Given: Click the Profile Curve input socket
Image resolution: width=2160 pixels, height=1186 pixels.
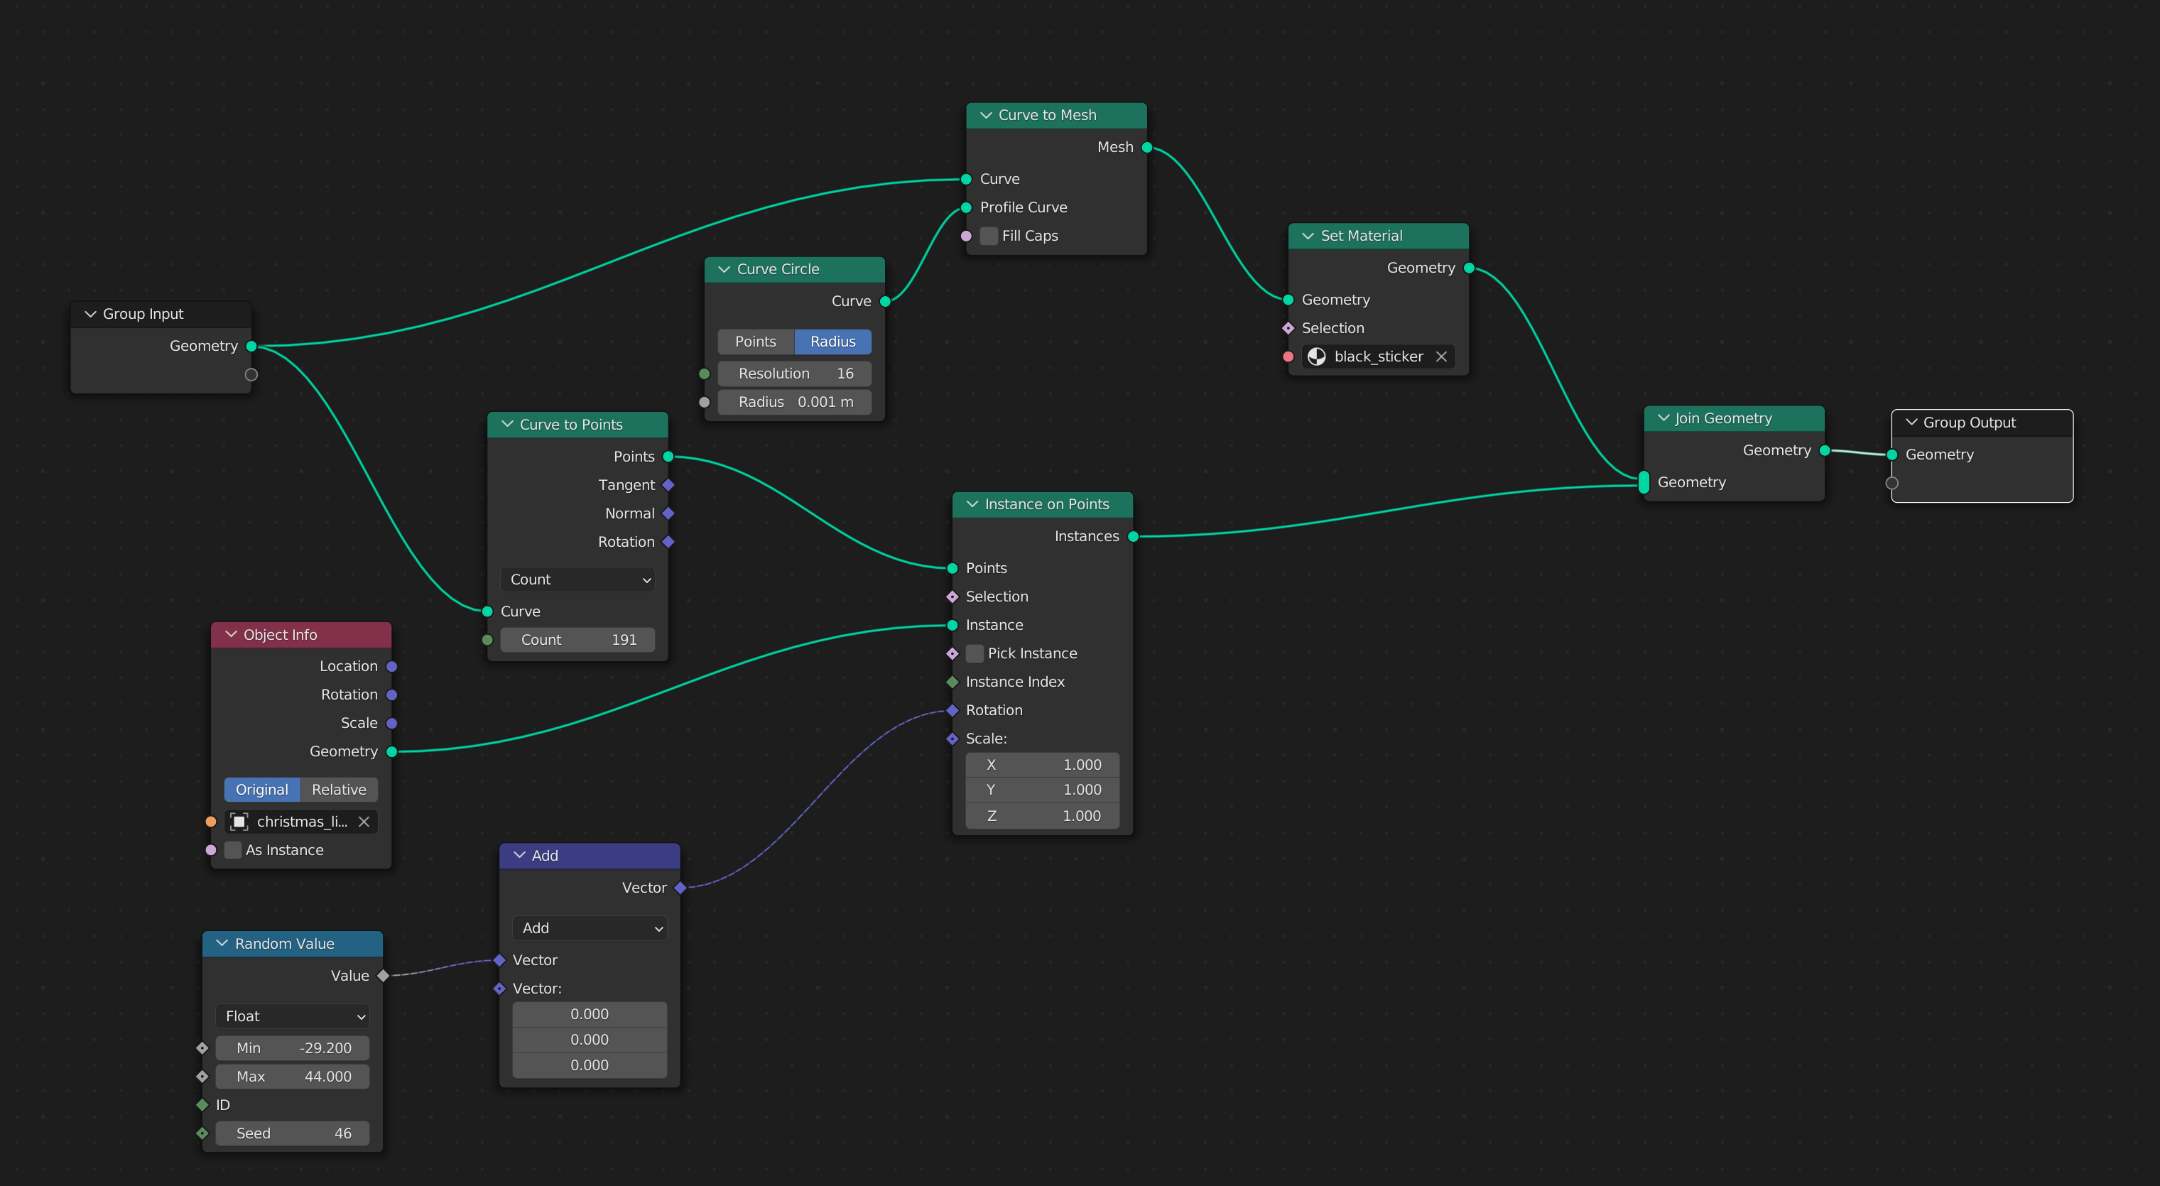Looking at the screenshot, I should tap(966, 208).
